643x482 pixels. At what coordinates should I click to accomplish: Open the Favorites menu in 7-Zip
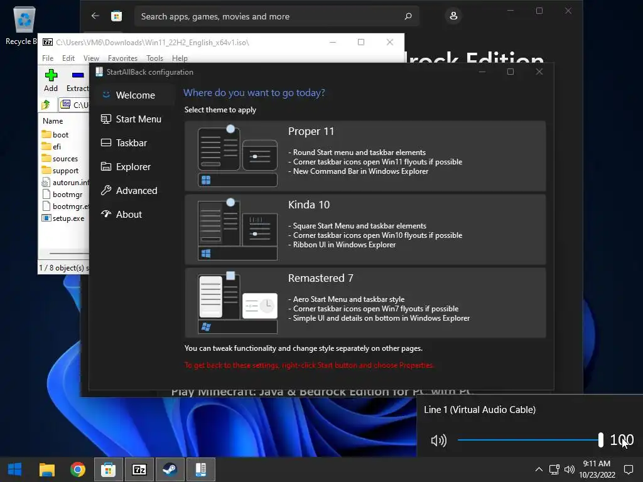[122, 58]
